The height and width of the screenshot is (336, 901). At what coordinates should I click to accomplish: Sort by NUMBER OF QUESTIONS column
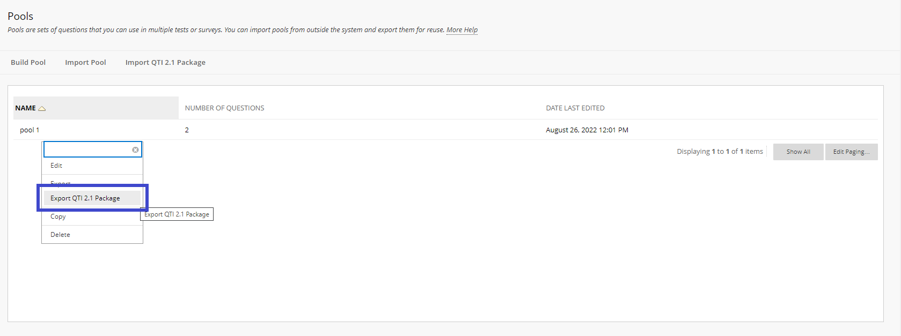click(224, 108)
